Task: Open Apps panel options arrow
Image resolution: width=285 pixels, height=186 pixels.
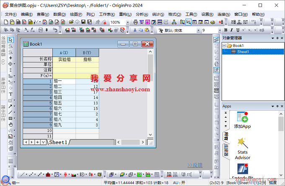Action: click(x=273, y=106)
